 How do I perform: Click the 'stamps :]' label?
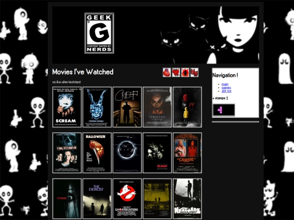(x=221, y=98)
